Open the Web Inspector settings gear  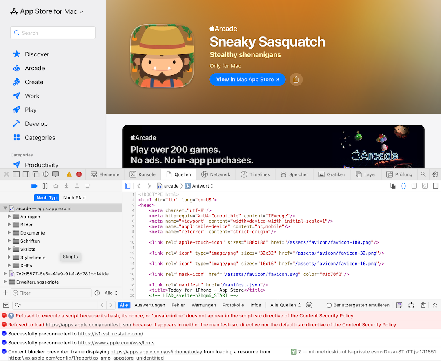pyautogui.click(x=435, y=174)
